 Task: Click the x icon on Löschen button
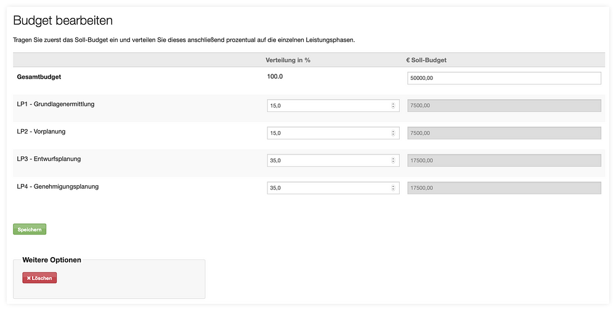click(29, 278)
